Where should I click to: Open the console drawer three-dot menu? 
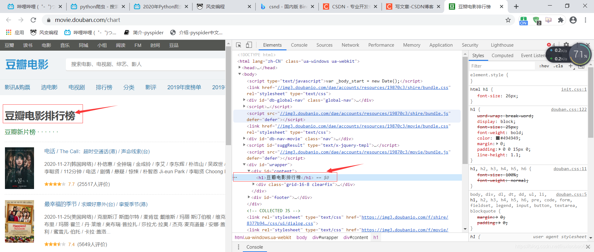click(238, 247)
